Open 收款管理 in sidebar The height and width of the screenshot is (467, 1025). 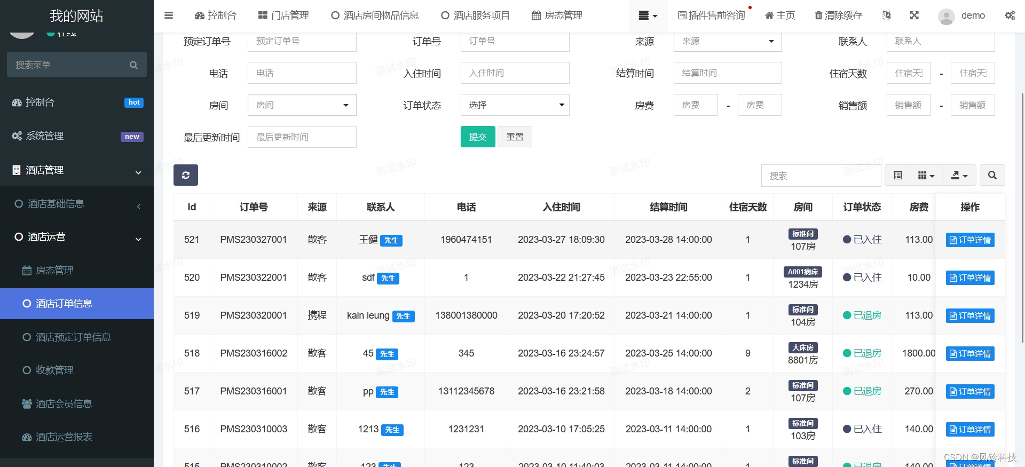pyautogui.click(x=77, y=370)
